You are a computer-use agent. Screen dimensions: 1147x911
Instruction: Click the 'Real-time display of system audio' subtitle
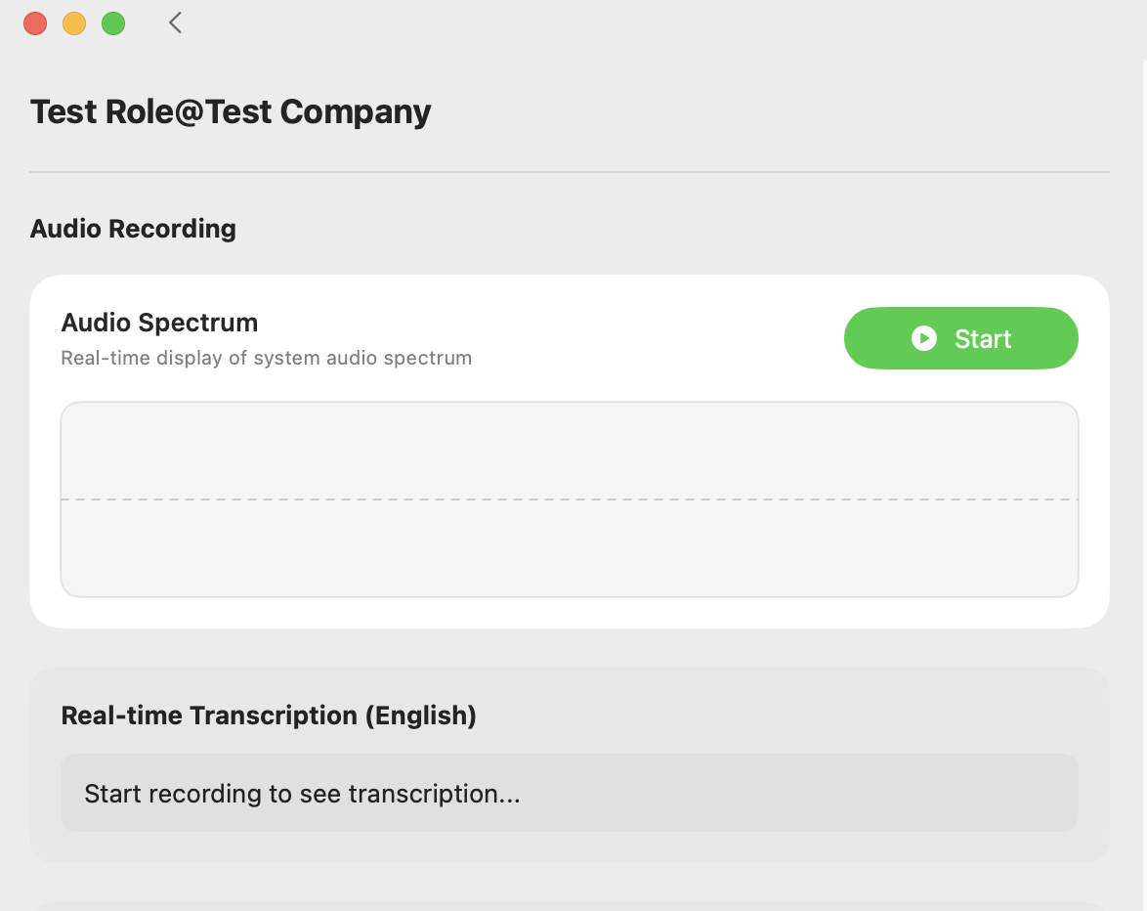click(x=266, y=358)
